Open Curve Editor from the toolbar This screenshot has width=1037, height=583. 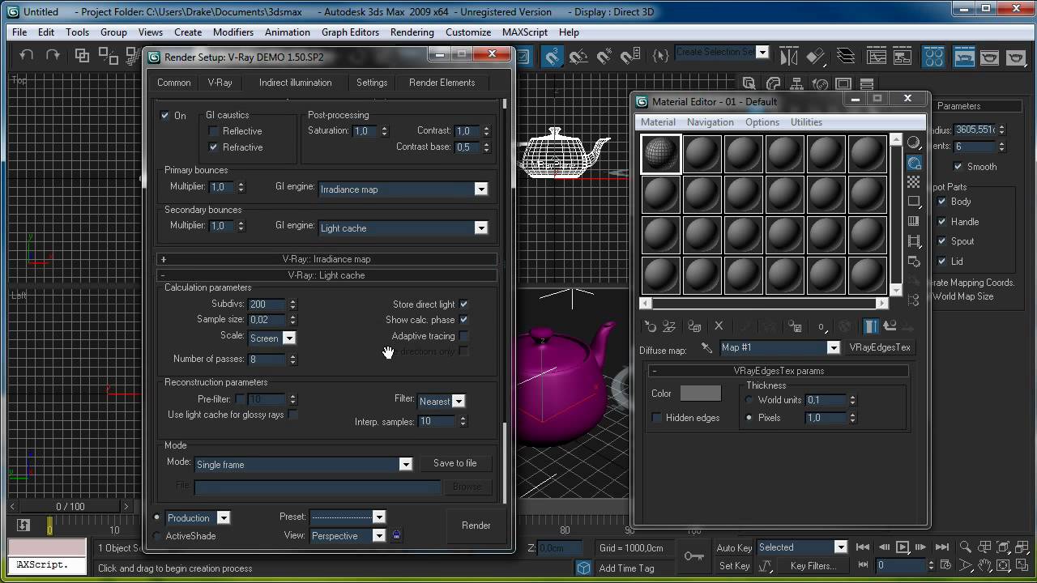coord(877,56)
